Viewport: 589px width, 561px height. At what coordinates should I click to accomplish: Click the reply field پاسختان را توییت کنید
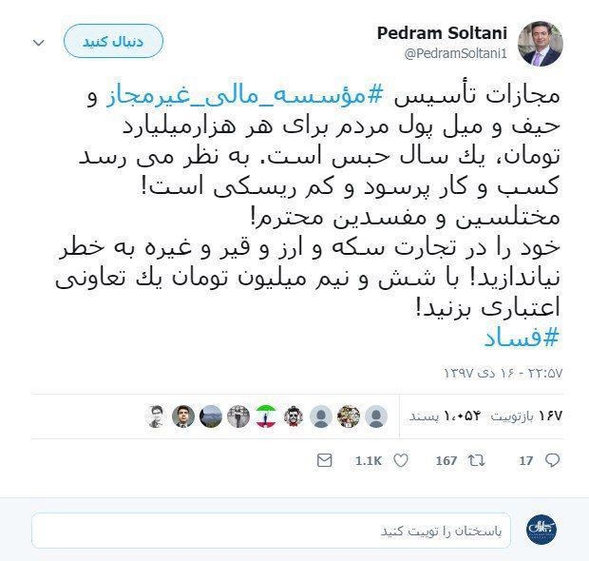click(x=271, y=531)
